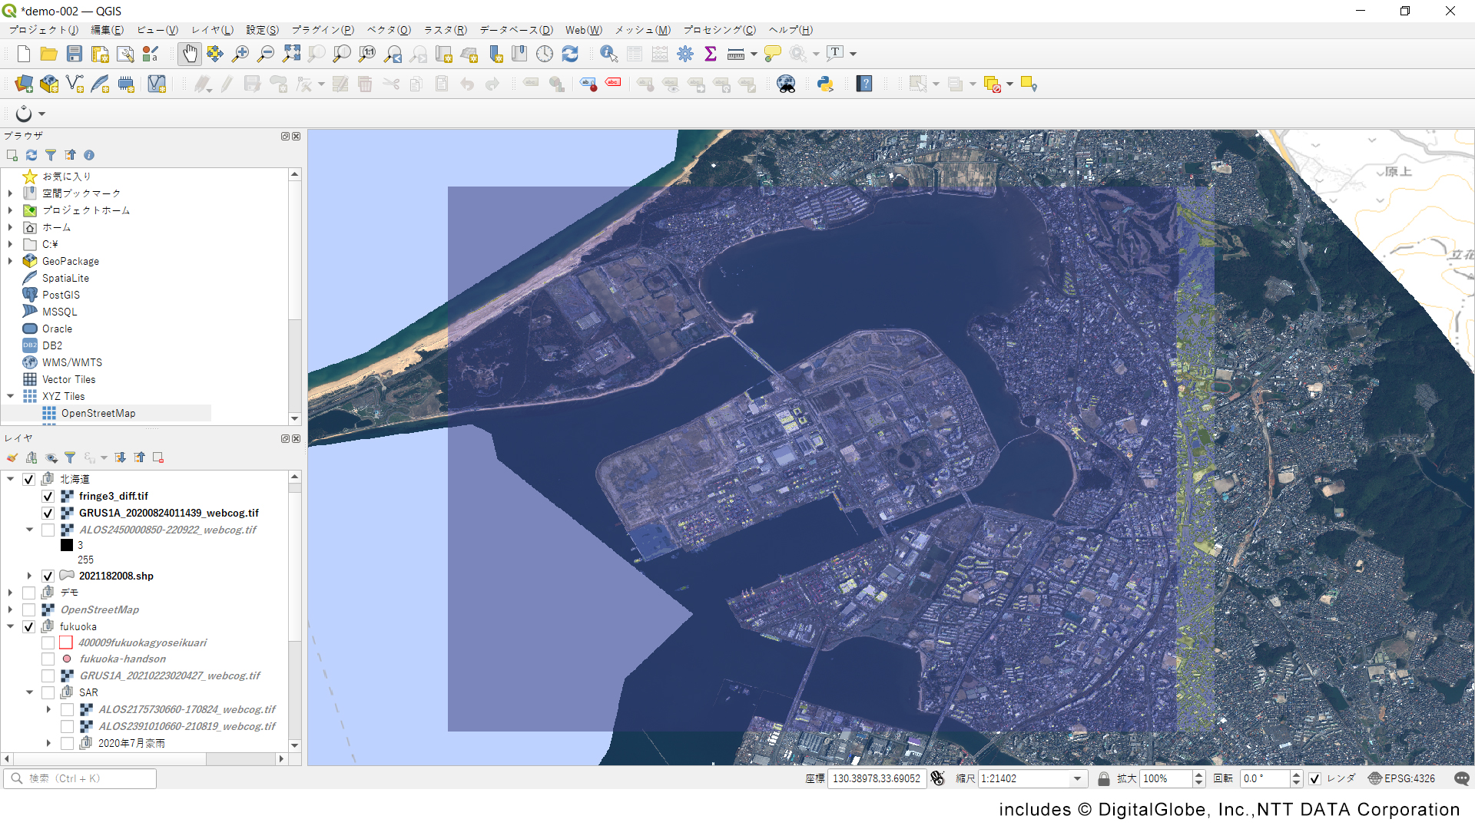
Task: Click the Zoom In magnifier tool
Action: (240, 54)
